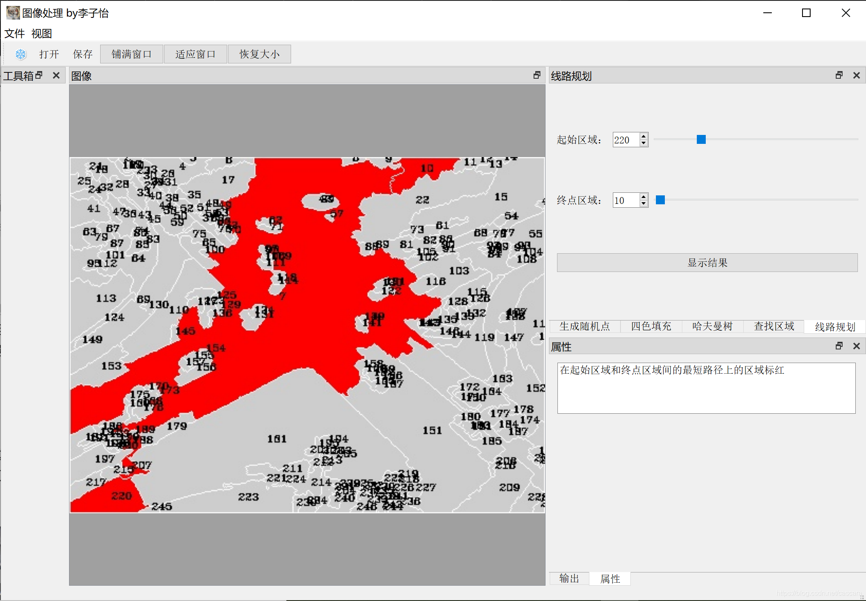This screenshot has width=866, height=601.
Task: Decrement the 终点区域 spinbox value
Action: [x=644, y=203]
